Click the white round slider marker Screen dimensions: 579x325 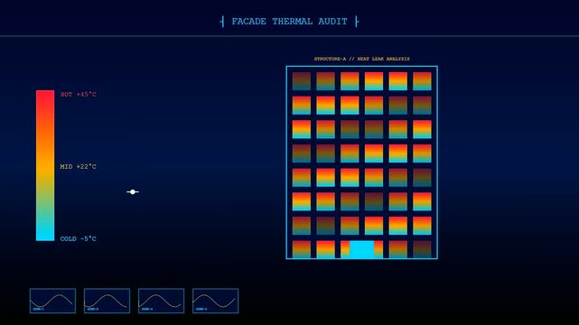[133, 191]
